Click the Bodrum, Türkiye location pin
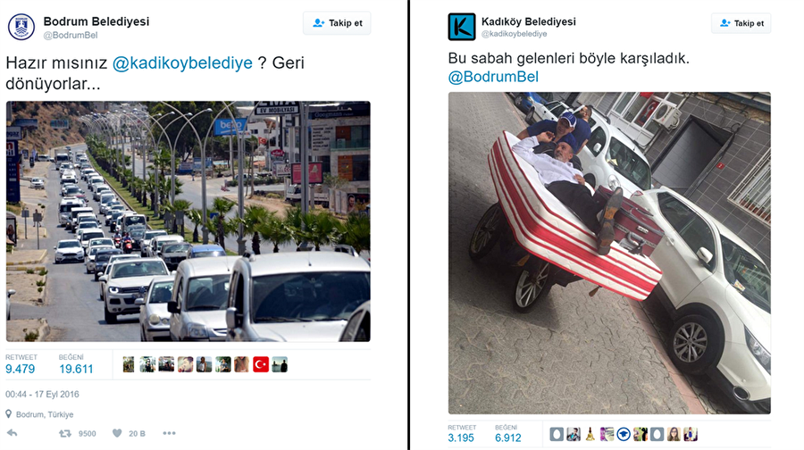The width and height of the screenshot is (804, 450). [9, 413]
